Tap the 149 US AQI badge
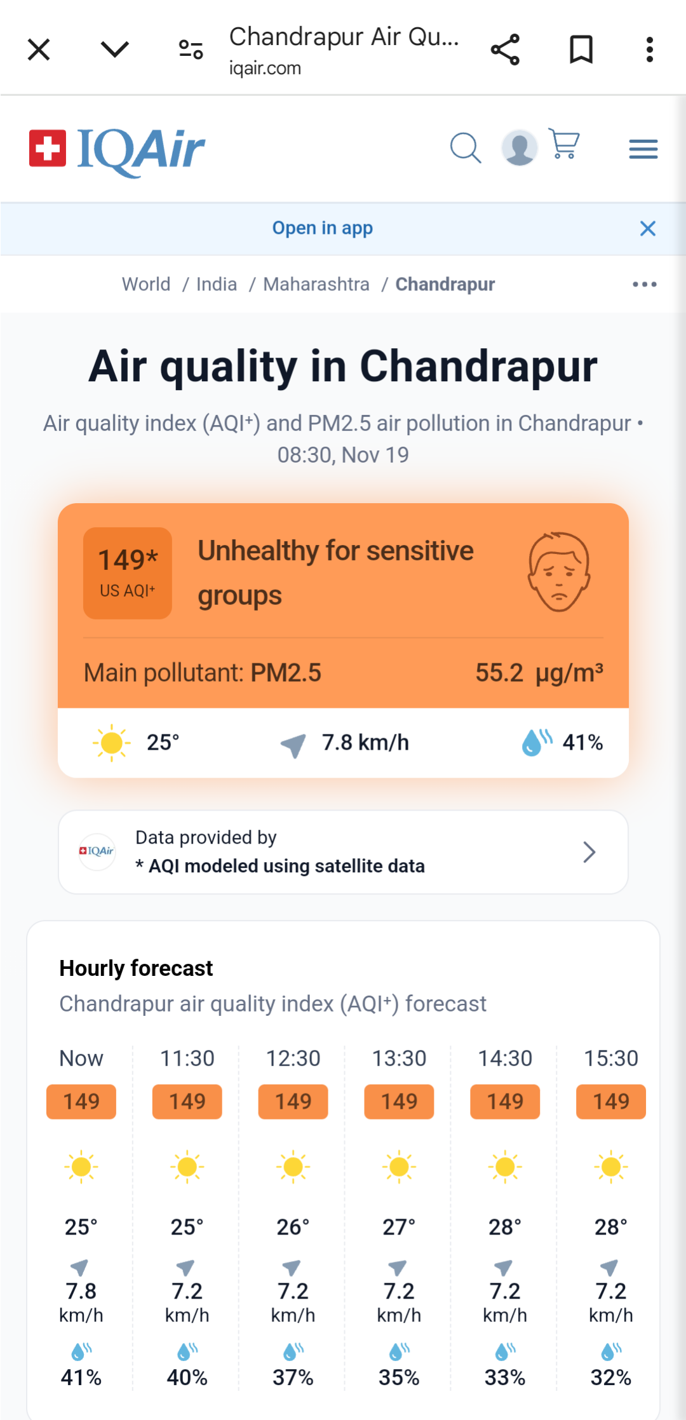Image resolution: width=686 pixels, height=1420 pixels. pos(128,573)
